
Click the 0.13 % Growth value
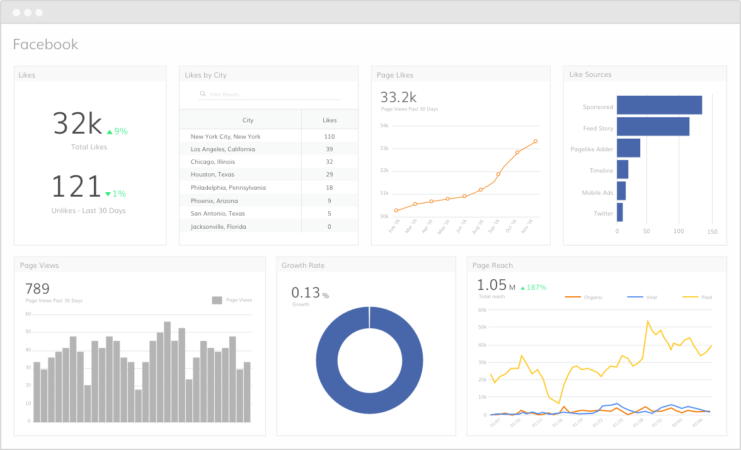(310, 292)
